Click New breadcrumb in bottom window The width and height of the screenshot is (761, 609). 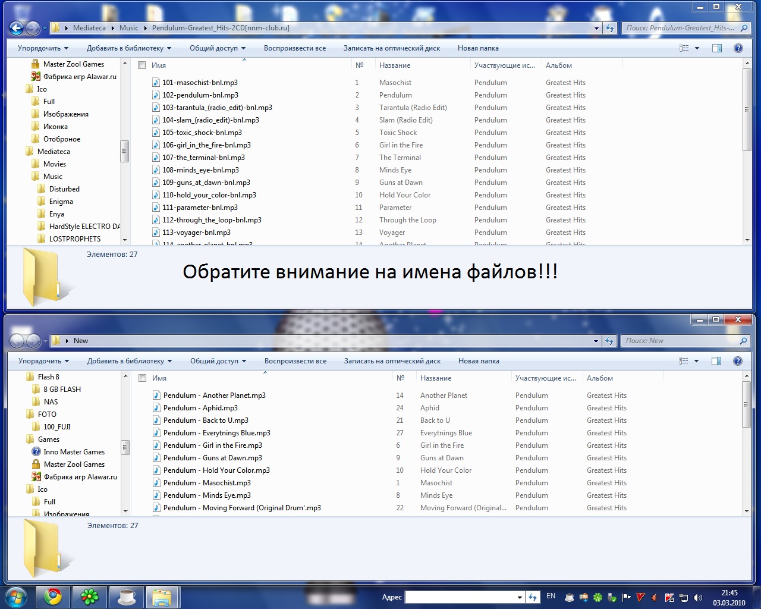(x=81, y=341)
